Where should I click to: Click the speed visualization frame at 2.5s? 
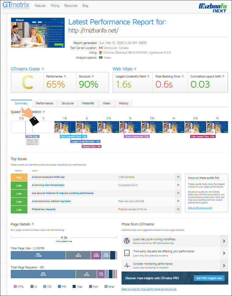[x=109, y=127]
